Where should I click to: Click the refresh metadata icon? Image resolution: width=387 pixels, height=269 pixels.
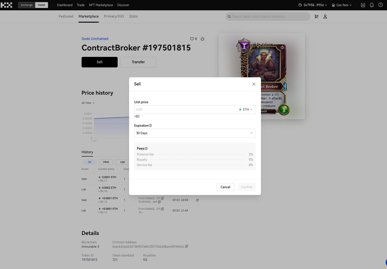pyautogui.click(x=203, y=39)
